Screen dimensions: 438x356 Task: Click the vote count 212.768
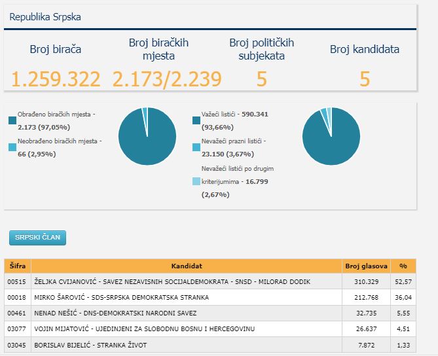(366, 298)
